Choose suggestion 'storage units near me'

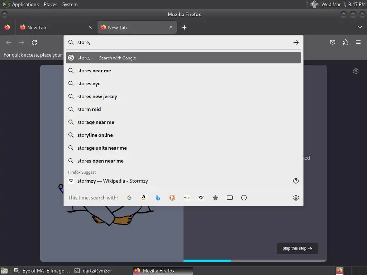pos(183,148)
